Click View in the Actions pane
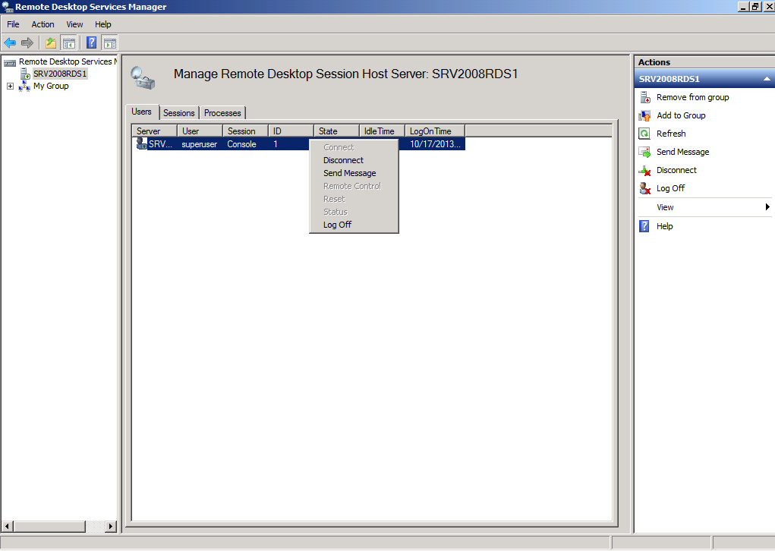775x551 pixels. click(665, 207)
